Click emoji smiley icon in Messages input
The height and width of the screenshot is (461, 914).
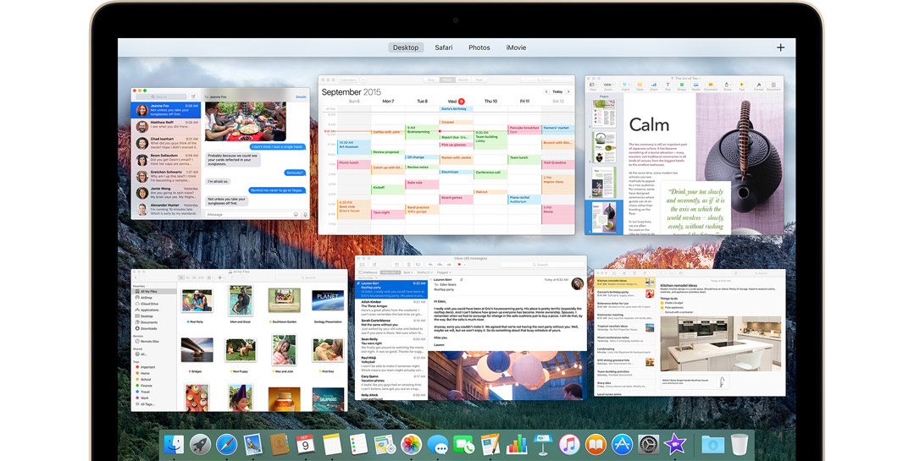point(296,215)
